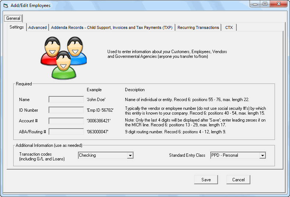Viewport: 290px width, 197px height.
Task: Switch to the Advanced tab
Action: [37, 27]
